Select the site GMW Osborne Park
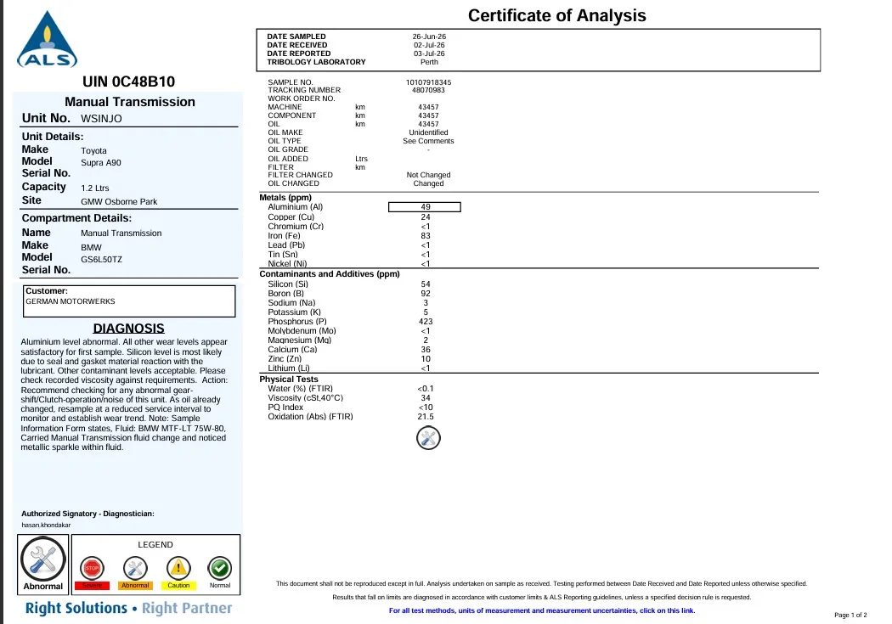The height and width of the screenshot is (624, 892). 119,202
